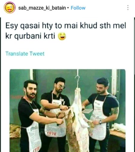
Task: Click the sunglasses on the middle man
Action: [62, 87]
